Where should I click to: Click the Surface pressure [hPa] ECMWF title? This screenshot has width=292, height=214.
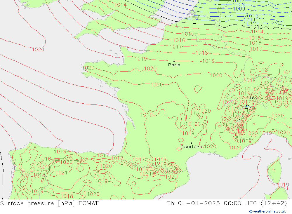point(50,203)
